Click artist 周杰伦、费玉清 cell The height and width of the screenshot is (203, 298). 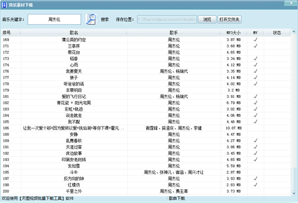[x=173, y=191]
